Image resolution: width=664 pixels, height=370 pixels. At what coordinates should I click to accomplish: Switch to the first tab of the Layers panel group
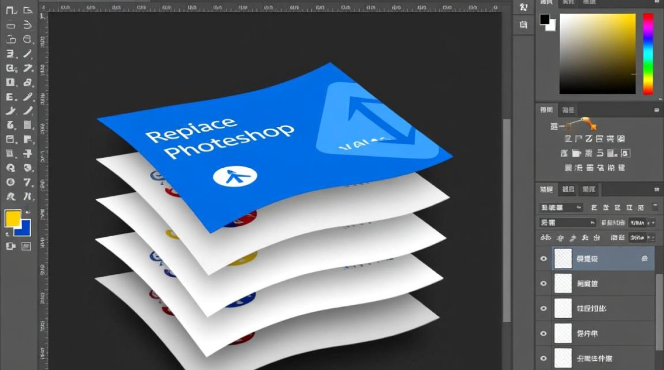pos(546,189)
